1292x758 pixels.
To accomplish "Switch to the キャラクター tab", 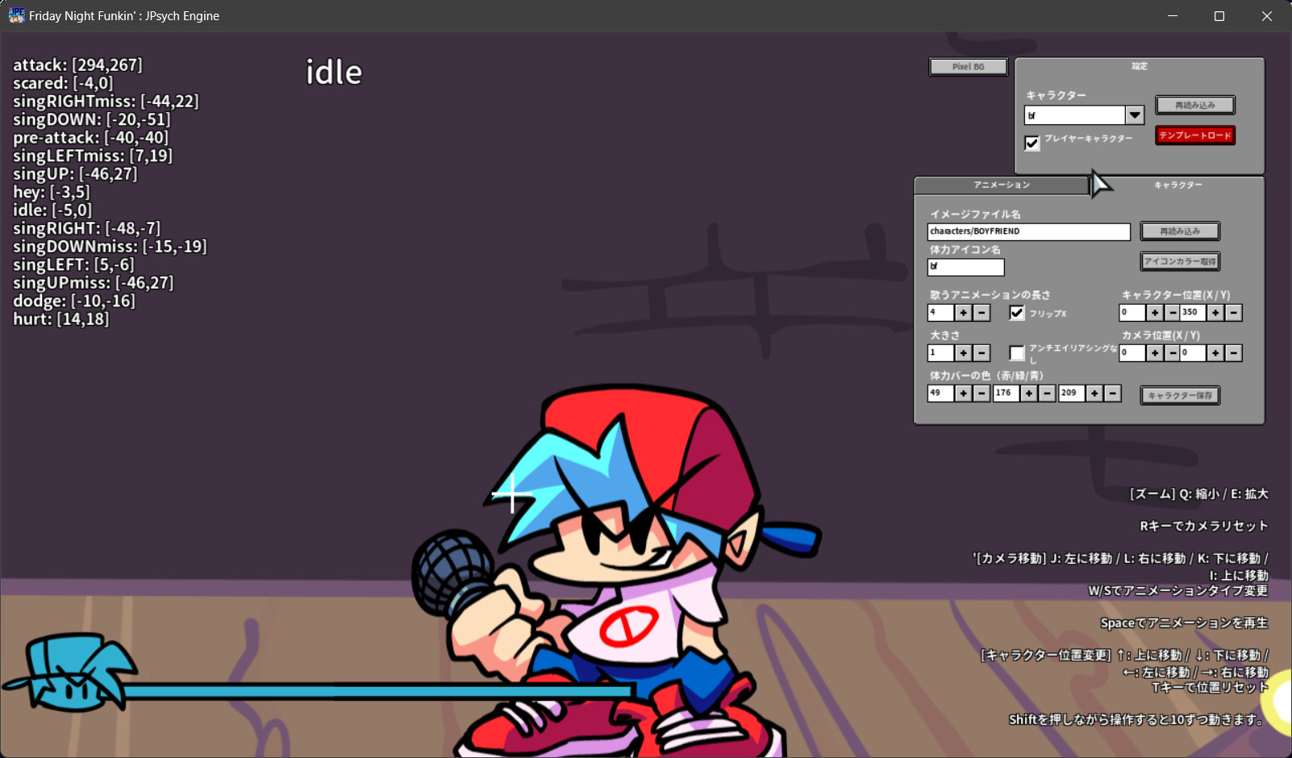I will [x=1178, y=185].
